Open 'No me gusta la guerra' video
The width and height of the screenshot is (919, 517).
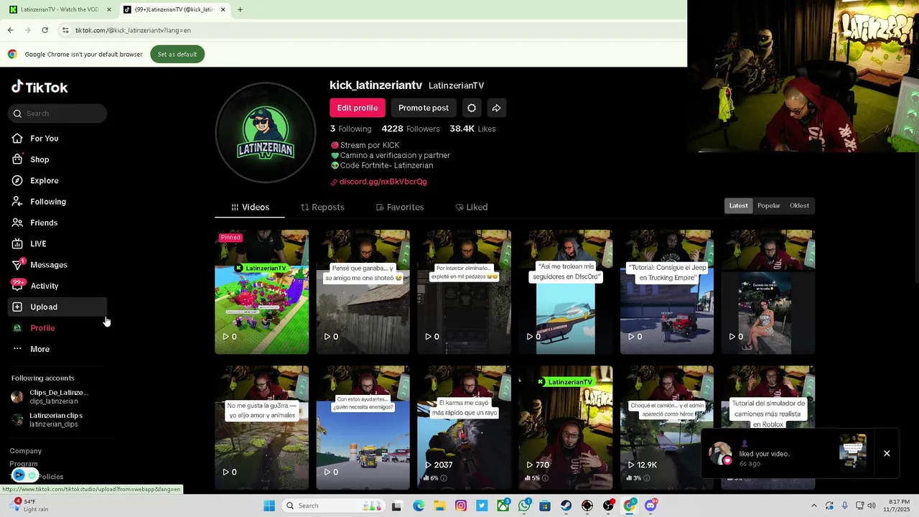261,427
